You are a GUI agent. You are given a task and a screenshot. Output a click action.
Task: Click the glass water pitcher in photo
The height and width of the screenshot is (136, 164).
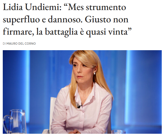(x=14, y=122)
